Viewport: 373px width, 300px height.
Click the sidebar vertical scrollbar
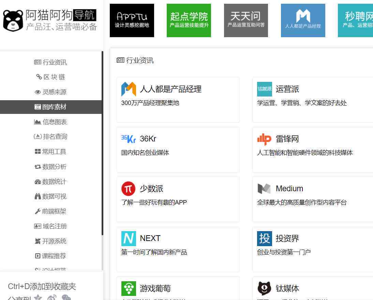(102, 143)
